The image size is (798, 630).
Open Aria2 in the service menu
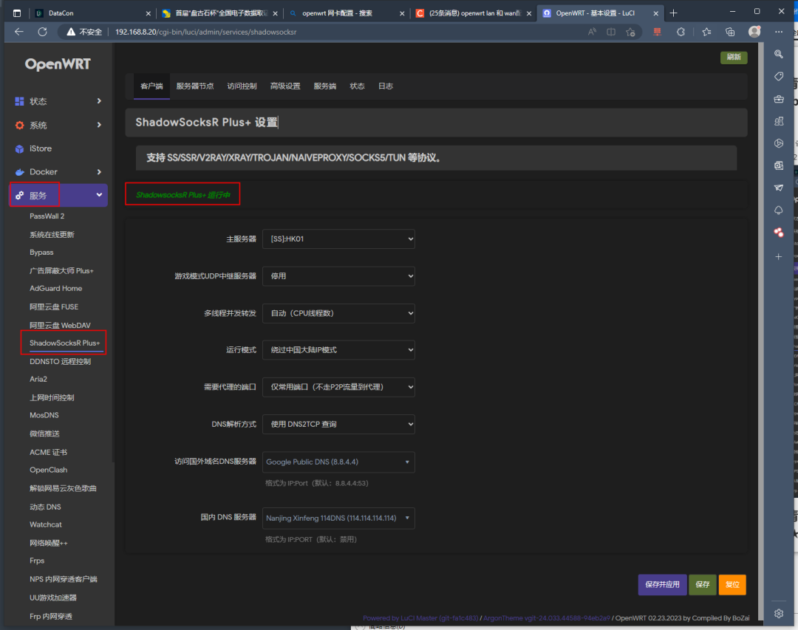(x=38, y=379)
